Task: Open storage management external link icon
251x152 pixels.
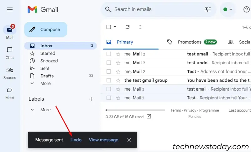Action: pyautogui.click(x=149, y=116)
